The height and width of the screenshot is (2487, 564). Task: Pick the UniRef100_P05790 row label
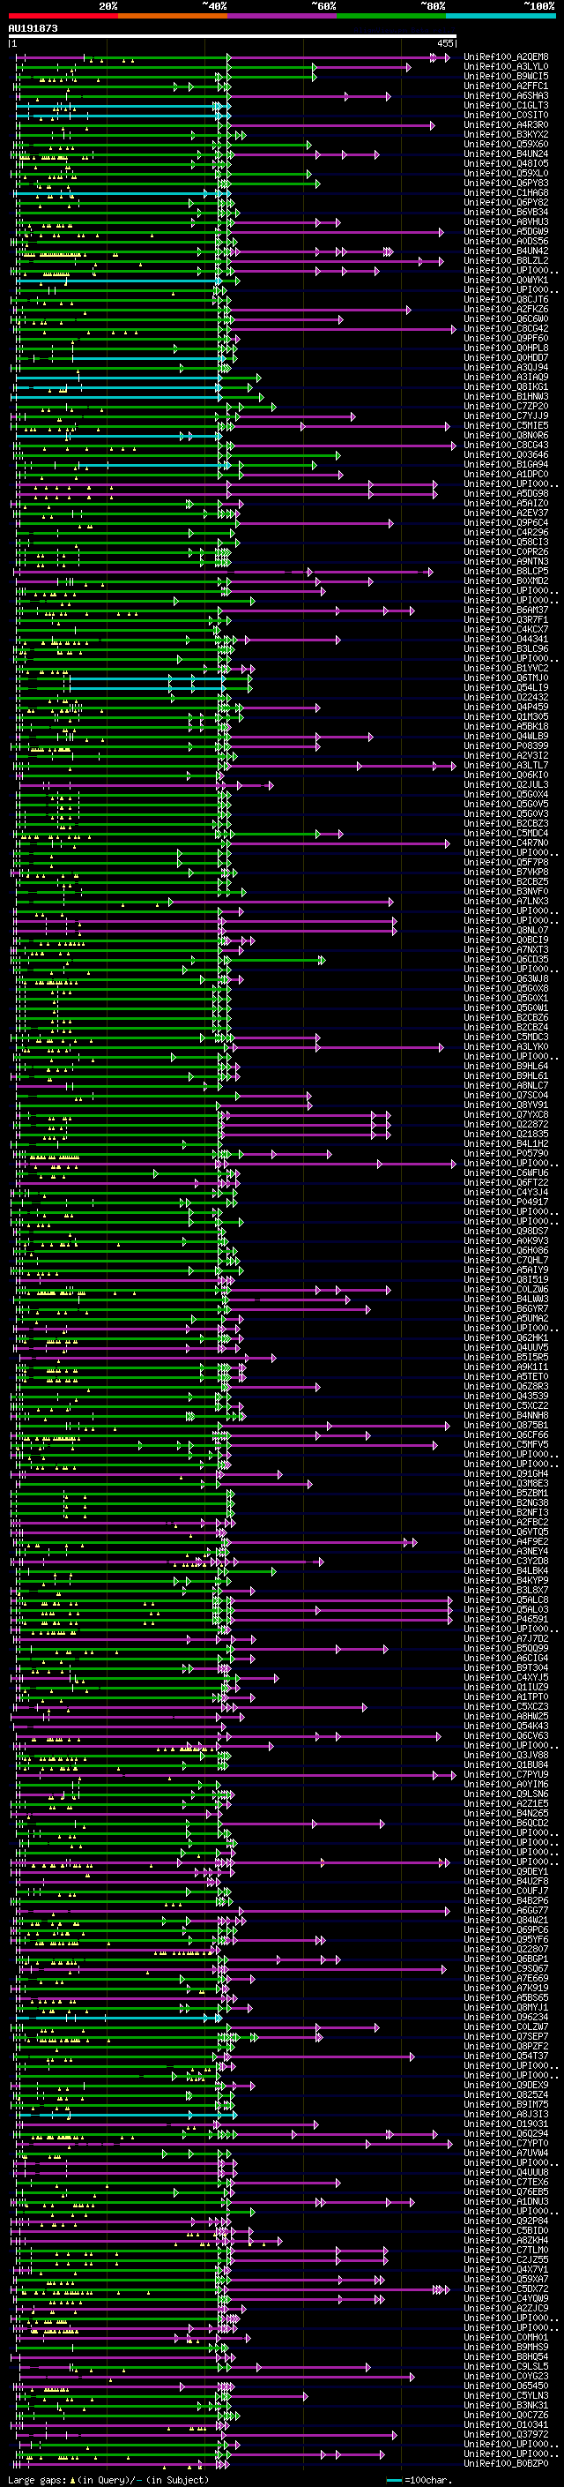506,1153
